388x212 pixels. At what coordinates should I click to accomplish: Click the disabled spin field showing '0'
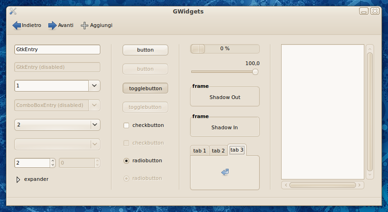coord(77,163)
